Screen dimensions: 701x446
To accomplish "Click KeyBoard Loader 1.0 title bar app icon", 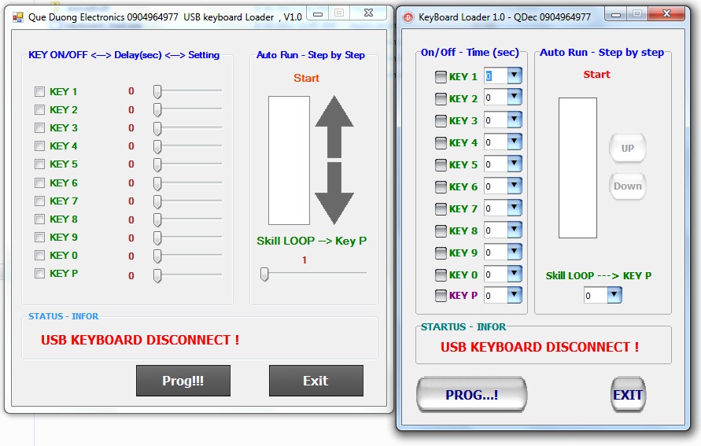I will pos(408,17).
